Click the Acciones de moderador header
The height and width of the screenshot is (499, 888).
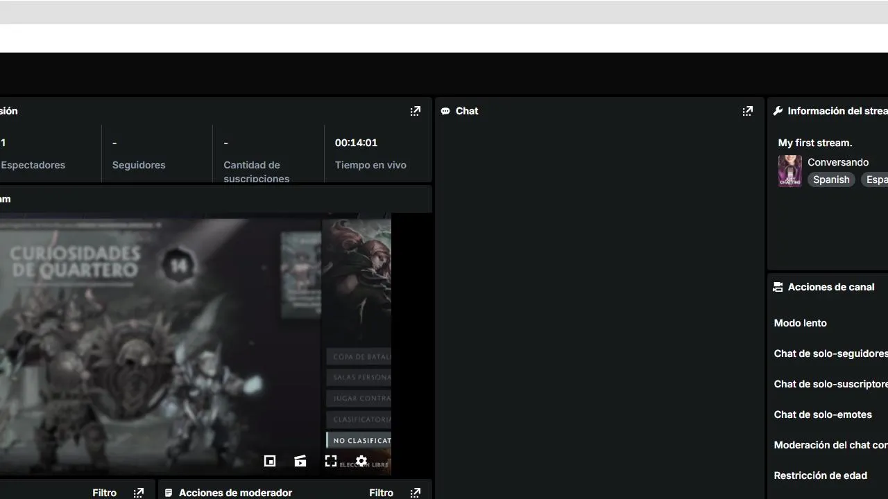(235, 493)
